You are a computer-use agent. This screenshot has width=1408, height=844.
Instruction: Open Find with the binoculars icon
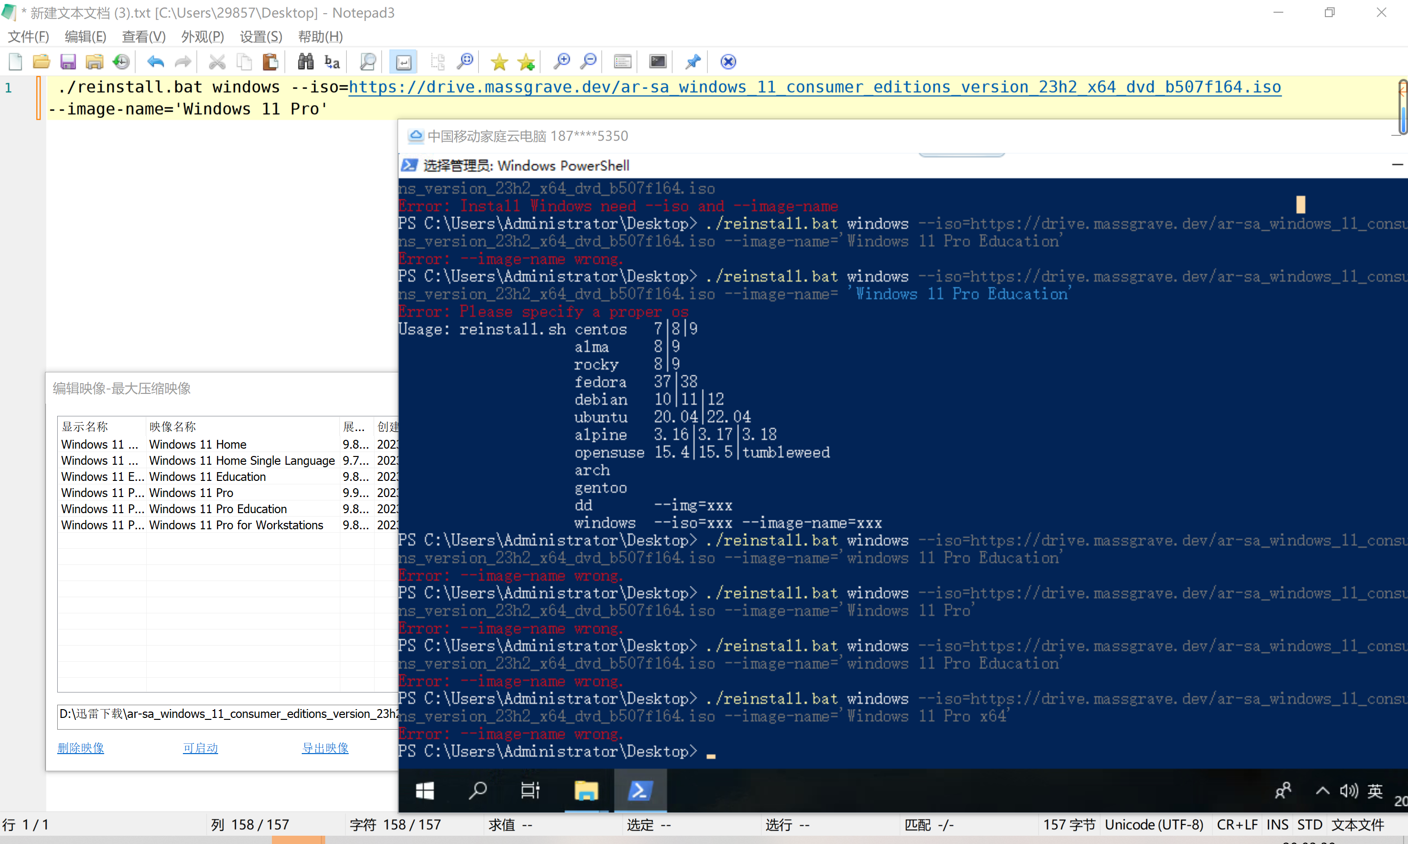pos(306,62)
